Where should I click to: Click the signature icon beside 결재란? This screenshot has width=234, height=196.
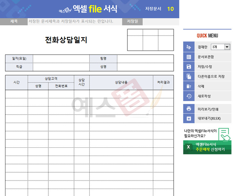click(x=189, y=47)
